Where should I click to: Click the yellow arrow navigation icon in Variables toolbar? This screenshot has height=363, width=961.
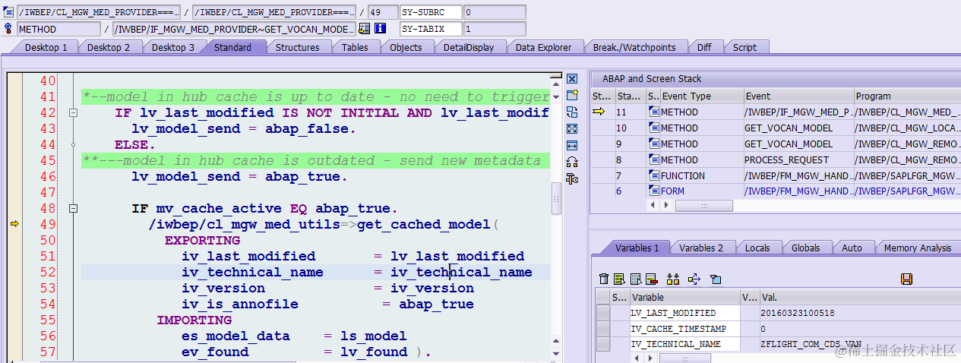point(694,279)
